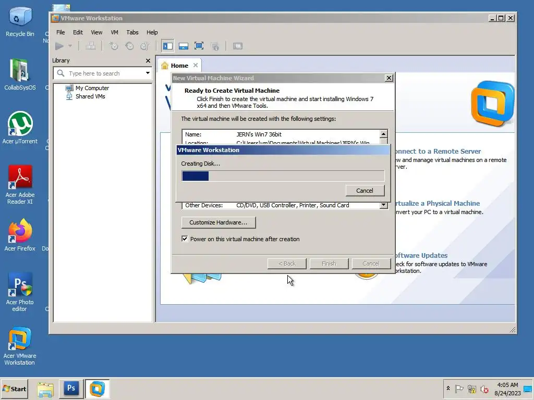Click the Creating Disk progress bar
The width and height of the screenshot is (534, 400).
pyautogui.click(x=283, y=176)
